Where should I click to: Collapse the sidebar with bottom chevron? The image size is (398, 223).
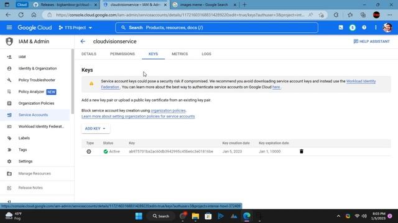pos(9,201)
